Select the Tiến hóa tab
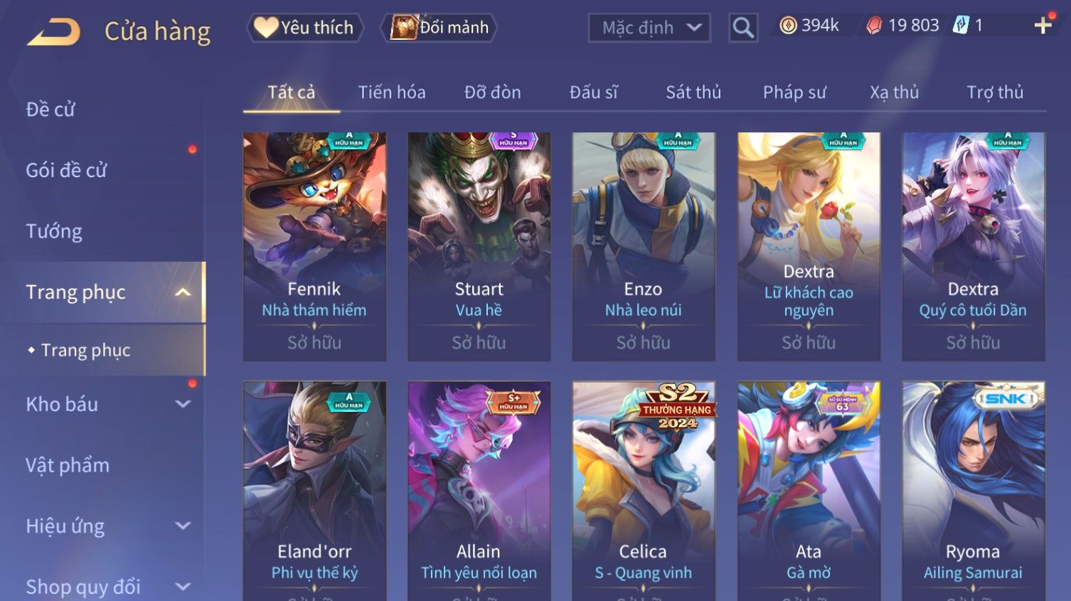1071x601 pixels. pos(392,92)
